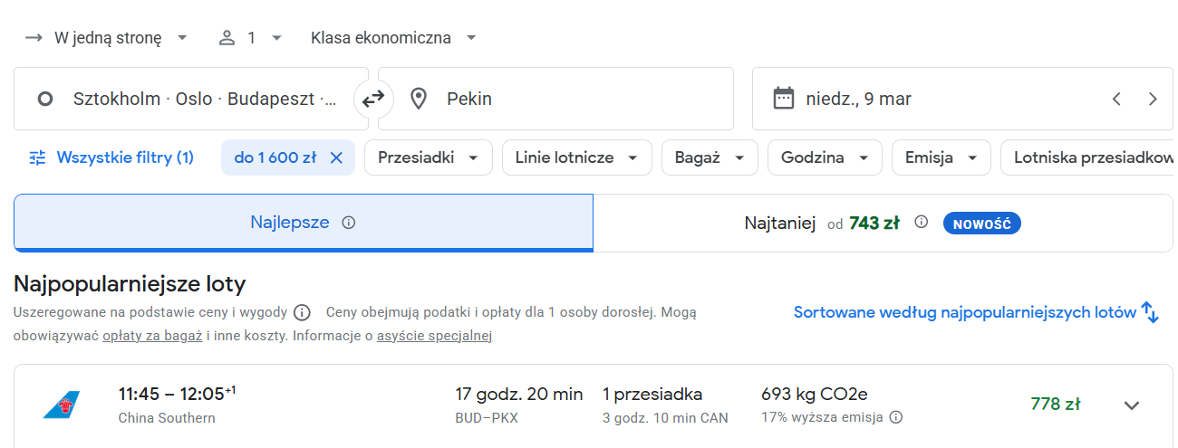Click sort arrows icon by popular flights
1178x448 pixels.
click(x=1151, y=313)
